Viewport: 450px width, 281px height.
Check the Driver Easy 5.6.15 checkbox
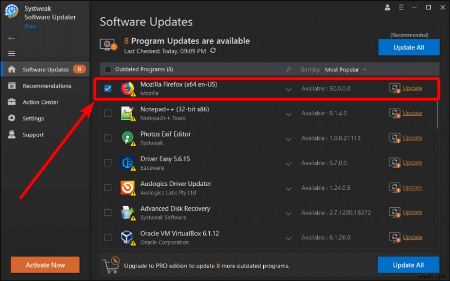click(x=108, y=163)
